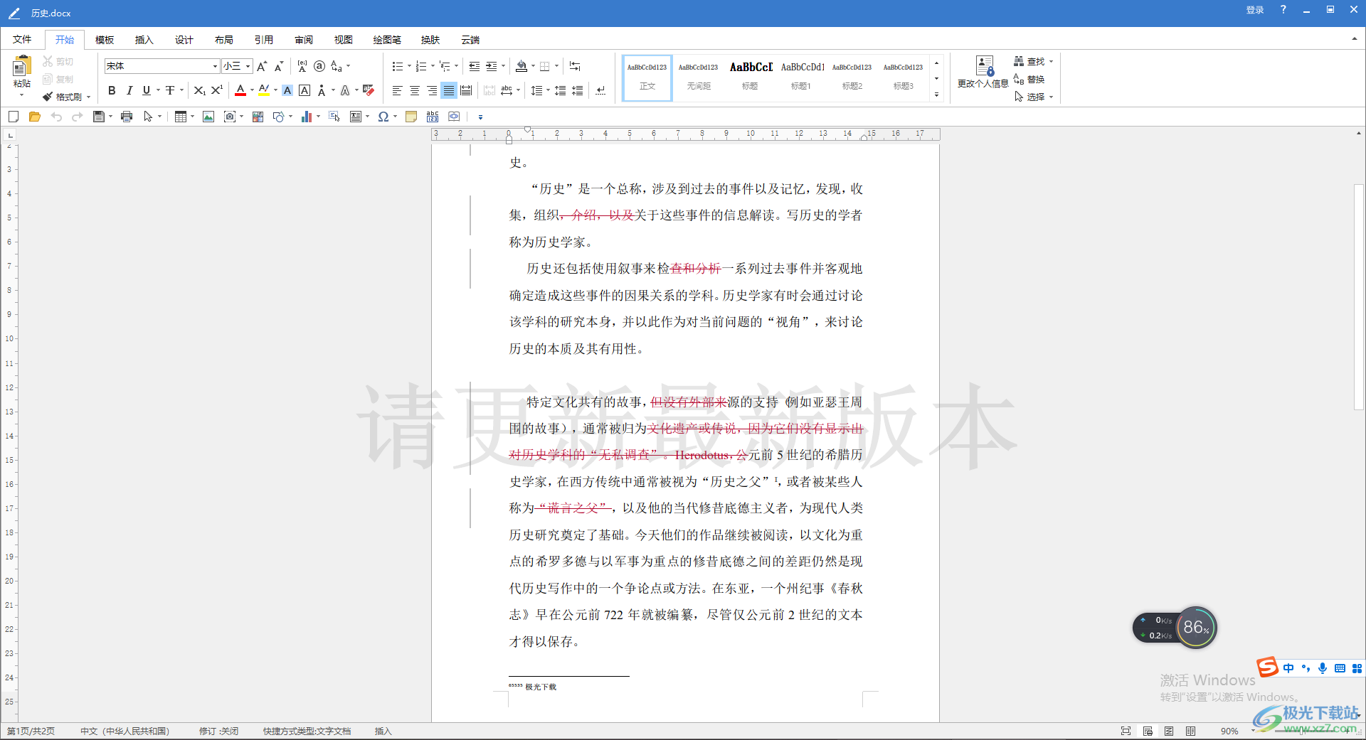Toggle underline formatting
This screenshot has width=1366, height=740.
pyautogui.click(x=147, y=90)
